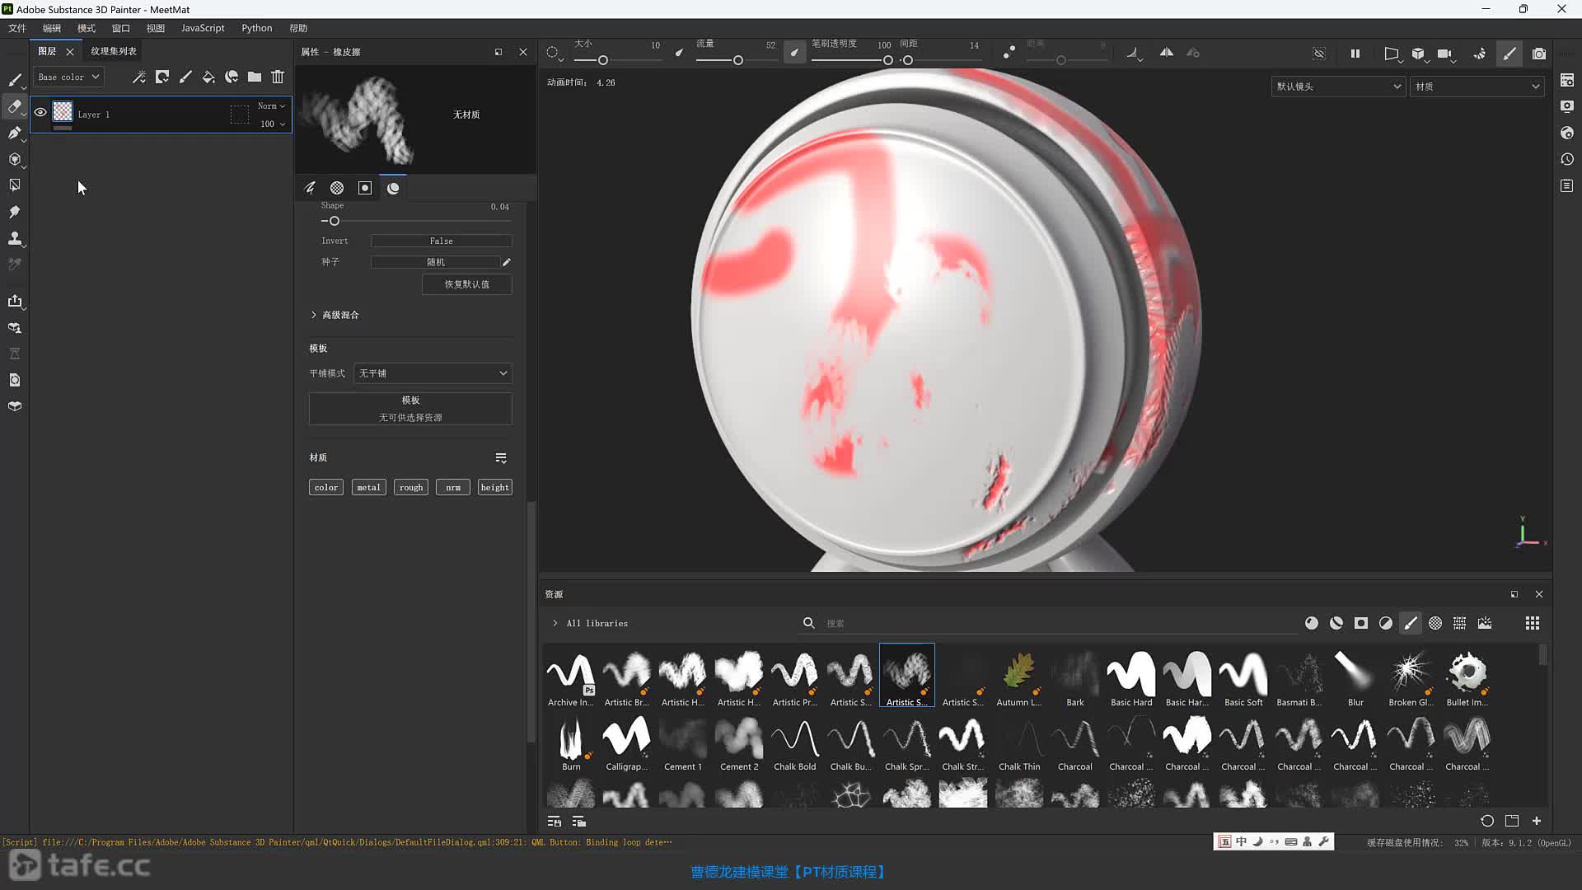This screenshot has height=890, width=1582.
Task: Open the Python menu
Action: (x=257, y=28)
